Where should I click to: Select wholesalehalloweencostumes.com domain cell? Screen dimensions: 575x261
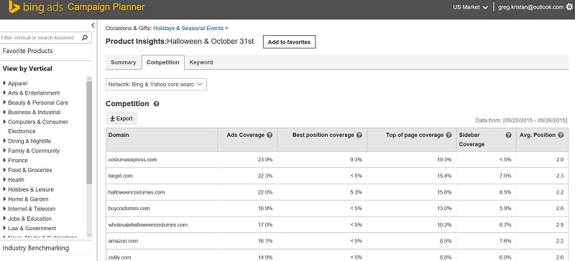coord(162,224)
